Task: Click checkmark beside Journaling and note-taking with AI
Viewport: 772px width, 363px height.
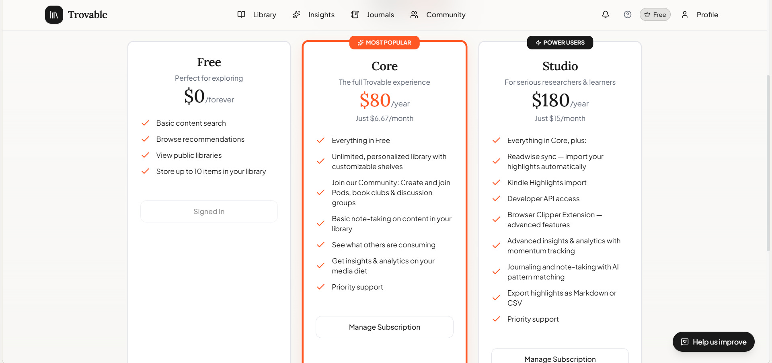Action: point(497,271)
